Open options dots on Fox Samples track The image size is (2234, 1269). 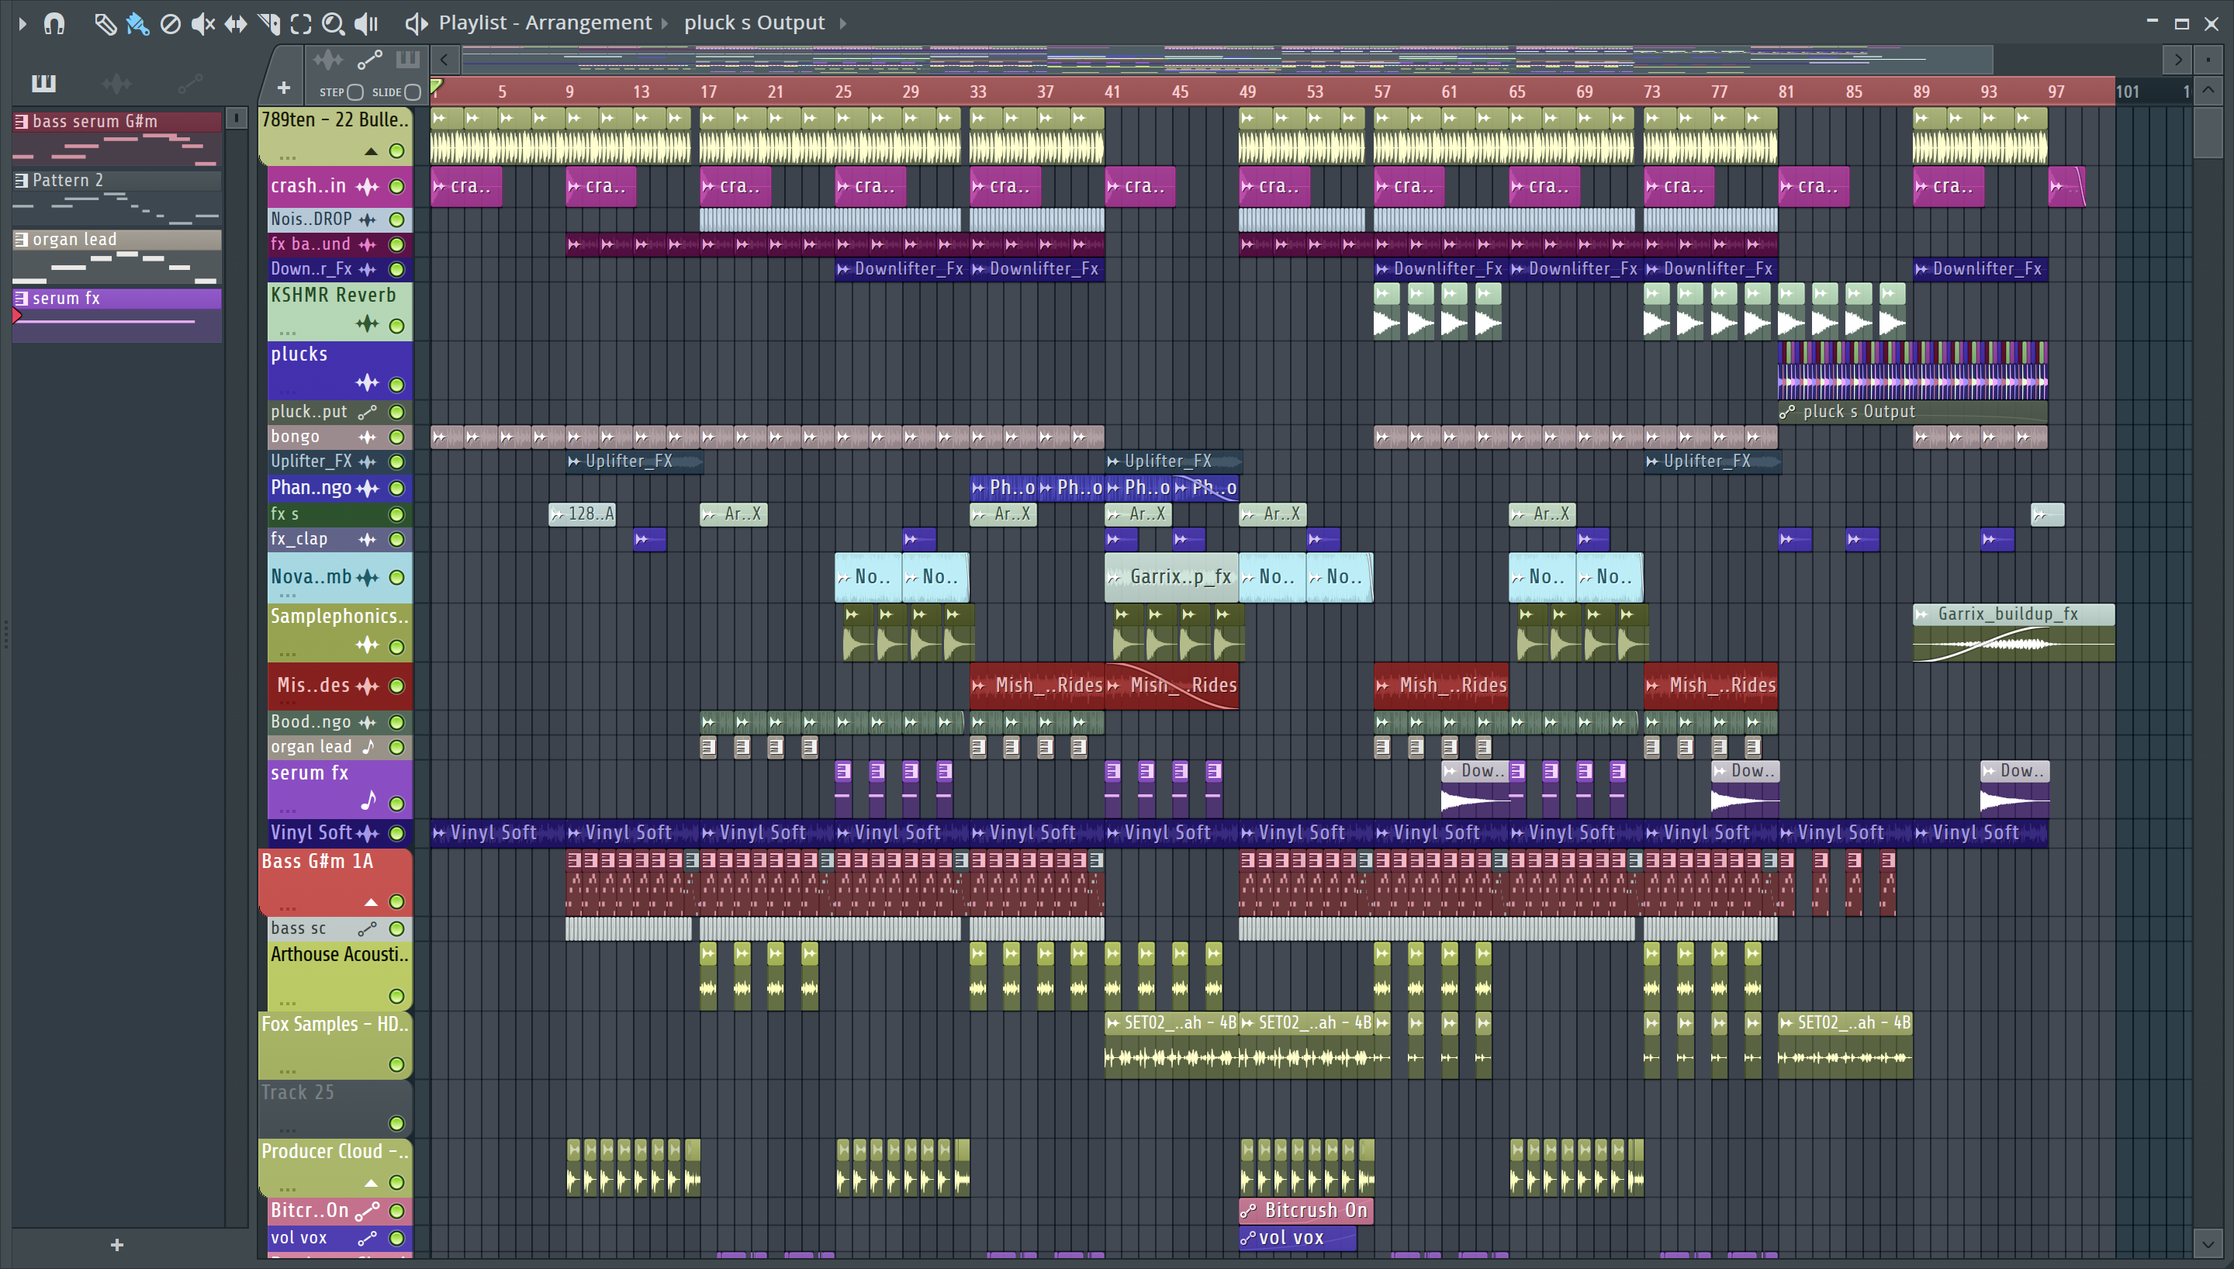click(288, 1070)
